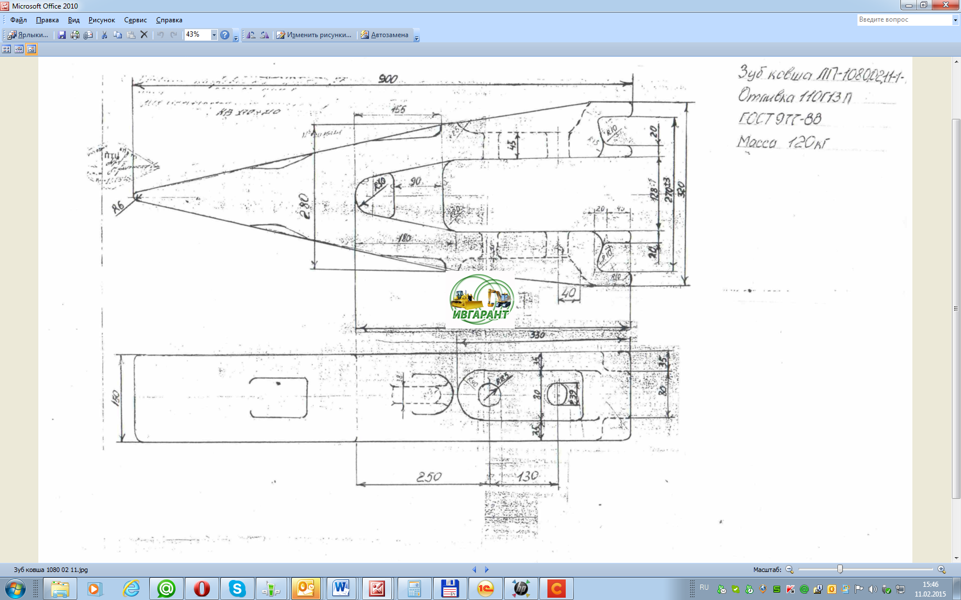Click the network tray icon

pyautogui.click(x=900, y=589)
